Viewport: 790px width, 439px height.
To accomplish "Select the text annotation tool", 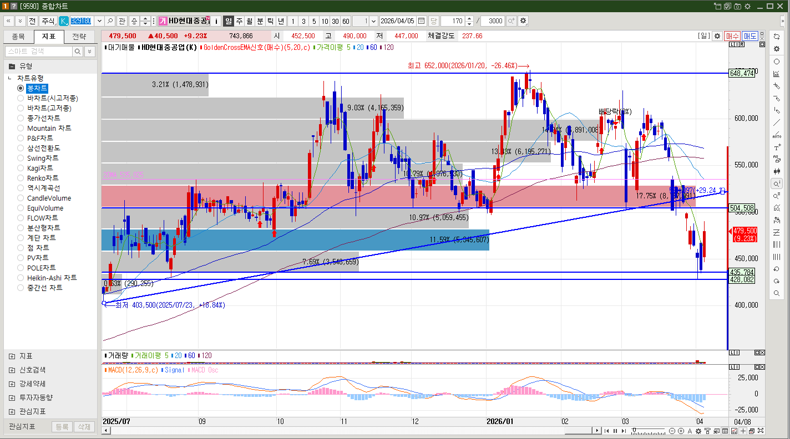I will (x=777, y=147).
